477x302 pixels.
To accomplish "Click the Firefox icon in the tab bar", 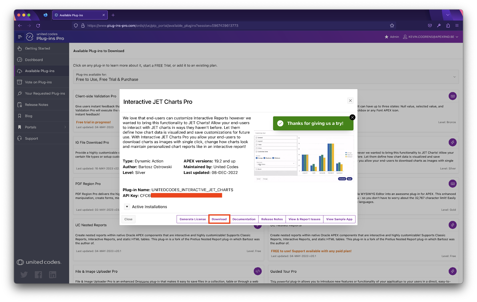I will pos(45,15).
